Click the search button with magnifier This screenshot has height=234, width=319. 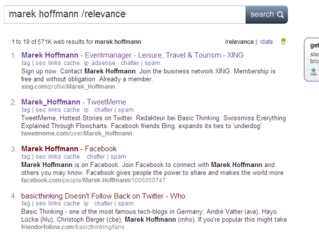pos(267,15)
